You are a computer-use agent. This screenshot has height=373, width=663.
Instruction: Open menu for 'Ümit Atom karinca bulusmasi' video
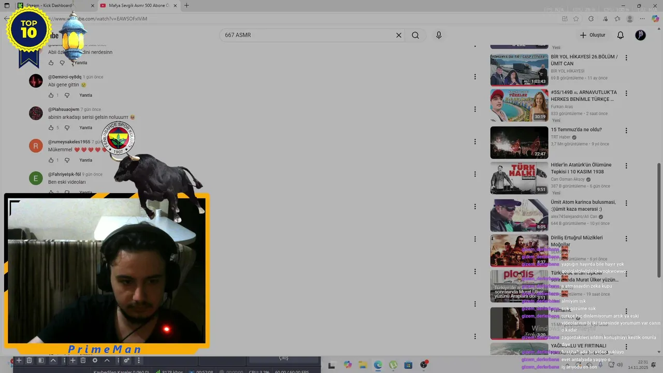[x=626, y=203]
